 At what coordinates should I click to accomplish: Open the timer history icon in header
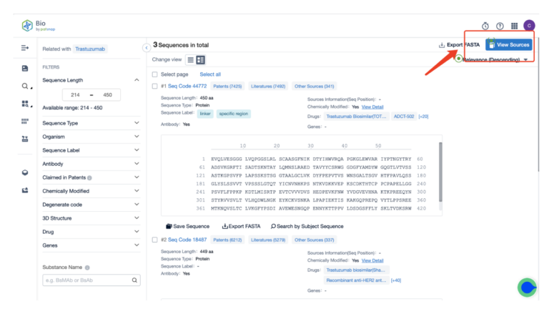click(485, 26)
